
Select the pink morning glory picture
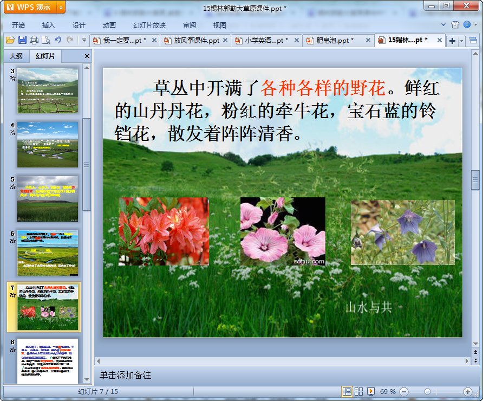(x=283, y=231)
